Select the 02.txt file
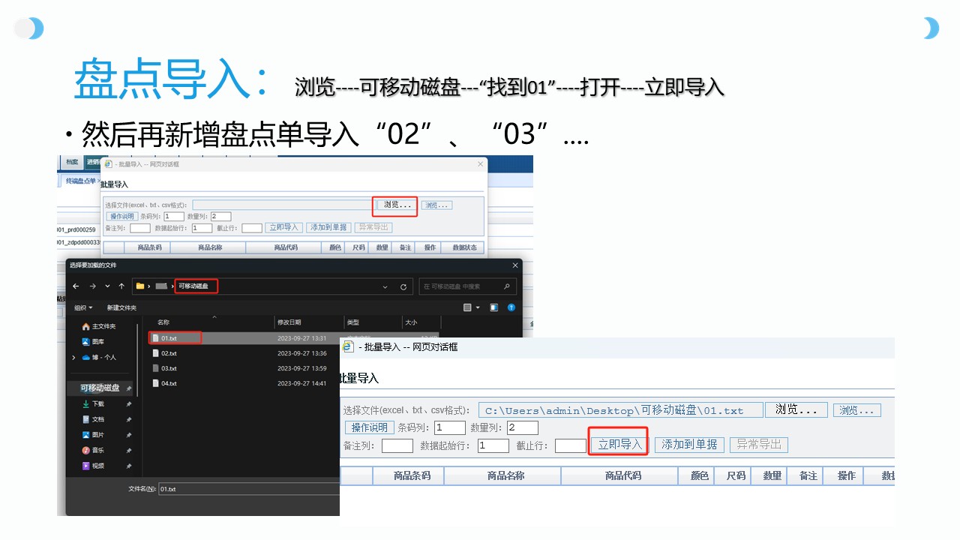 pos(169,353)
